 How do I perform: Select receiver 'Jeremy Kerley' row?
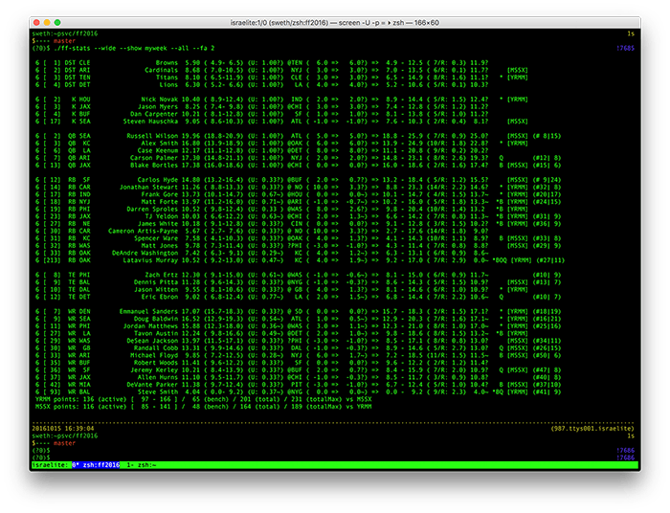299,369
